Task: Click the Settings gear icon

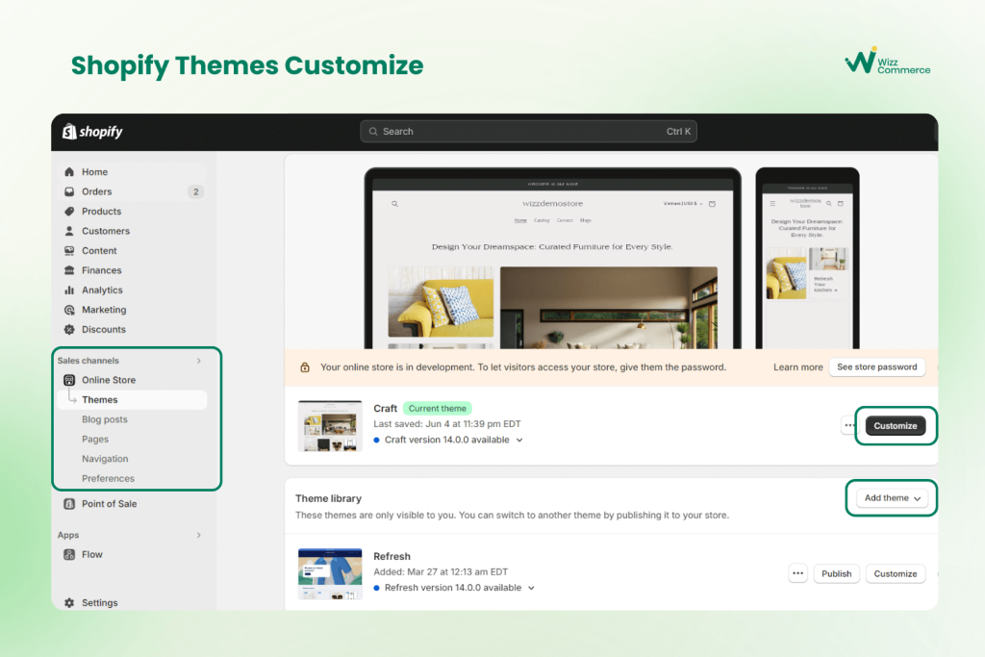Action: pos(69,603)
